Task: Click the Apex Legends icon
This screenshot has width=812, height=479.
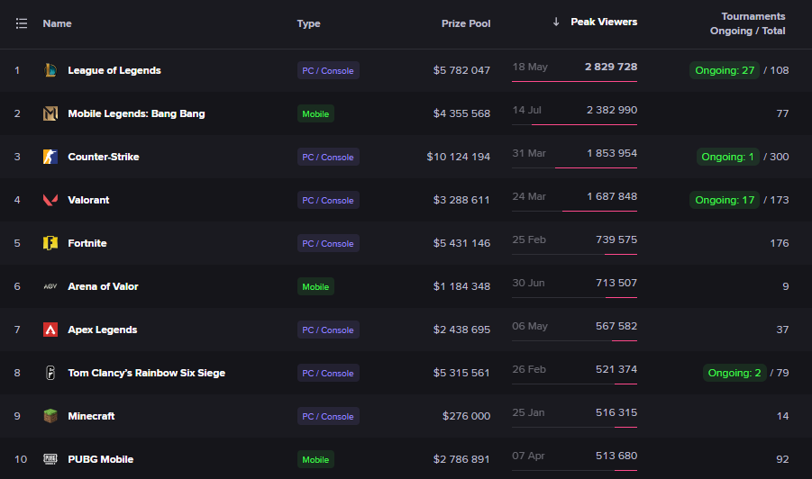Action: tap(50, 330)
